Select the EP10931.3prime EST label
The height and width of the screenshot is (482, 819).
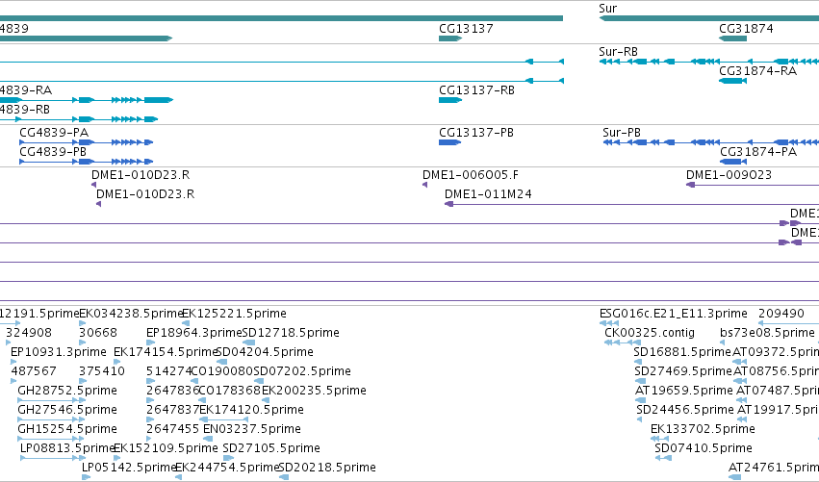[59, 352]
